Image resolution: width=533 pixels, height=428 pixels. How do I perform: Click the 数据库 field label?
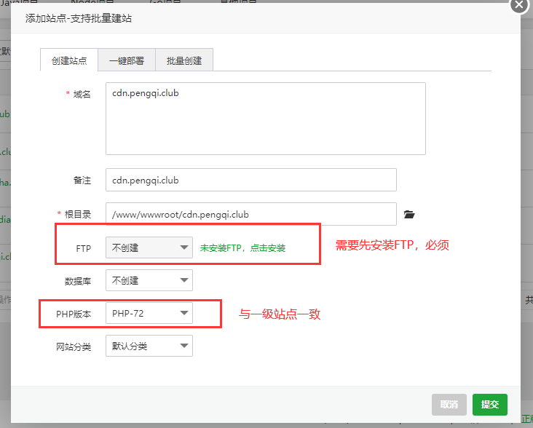point(78,281)
